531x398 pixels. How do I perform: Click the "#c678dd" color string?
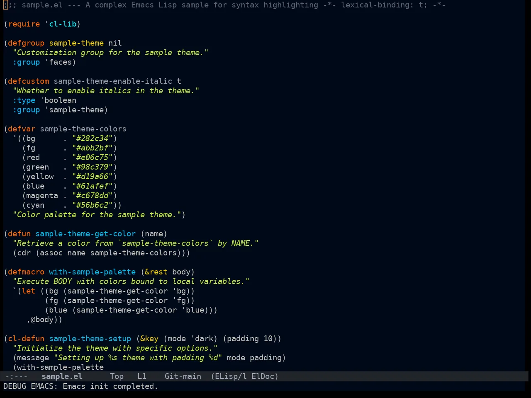(x=93, y=196)
